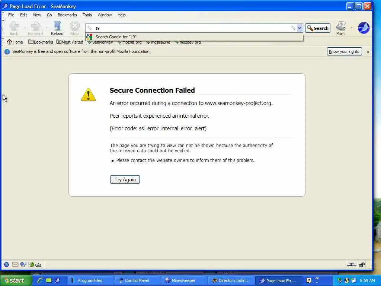Toggle online/offline connection icon in status bar

(351, 265)
